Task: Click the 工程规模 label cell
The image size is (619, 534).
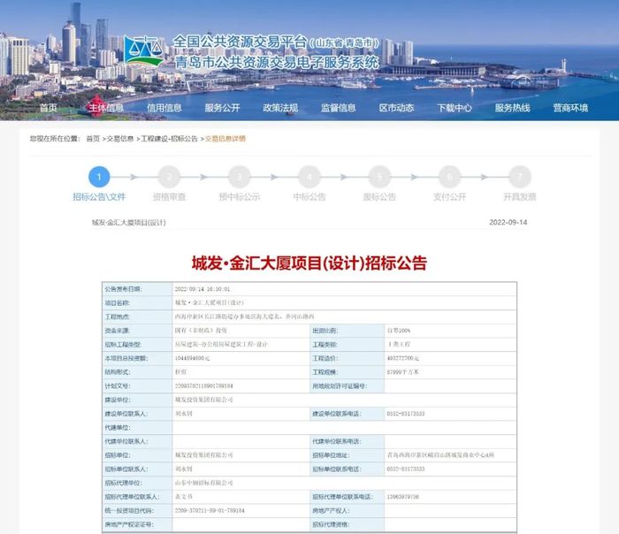Action: click(x=347, y=372)
